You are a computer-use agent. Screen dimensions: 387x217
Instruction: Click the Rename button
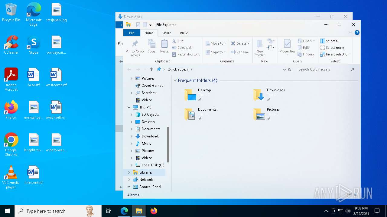coord(240,52)
